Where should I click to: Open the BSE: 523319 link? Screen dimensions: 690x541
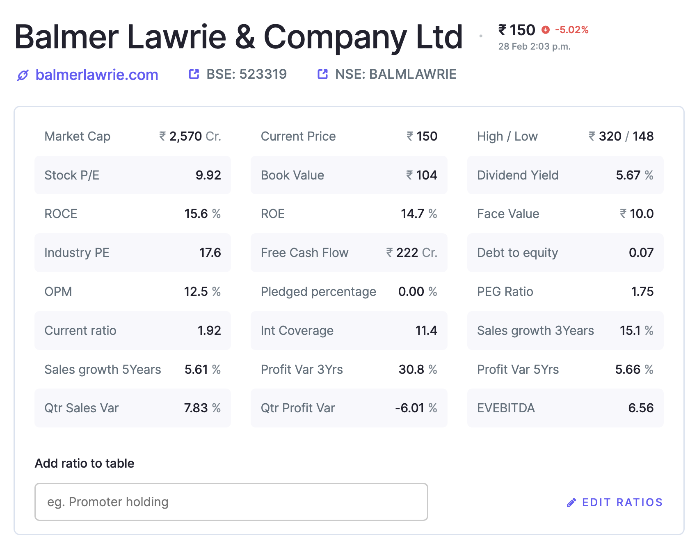pos(247,74)
